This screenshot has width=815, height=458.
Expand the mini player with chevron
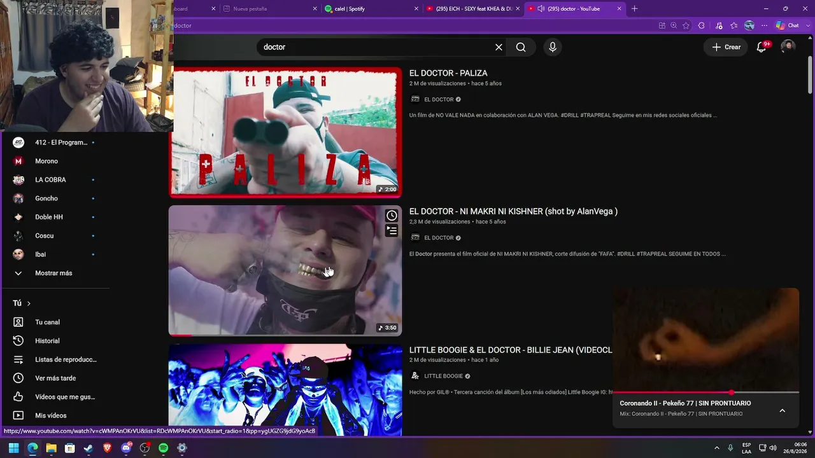click(x=783, y=410)
